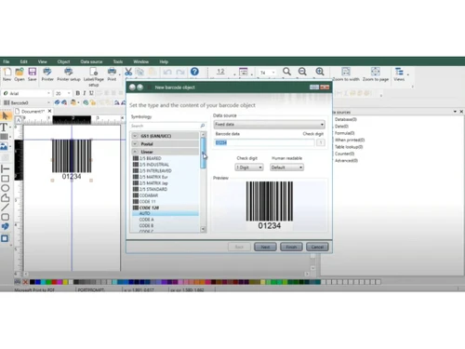
Task: Close the Document1 tab with X
Action: (x=49, y=111)
